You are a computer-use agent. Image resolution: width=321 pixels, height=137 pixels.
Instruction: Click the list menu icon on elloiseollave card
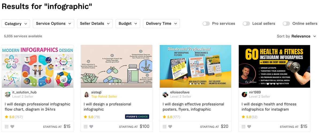165,127
